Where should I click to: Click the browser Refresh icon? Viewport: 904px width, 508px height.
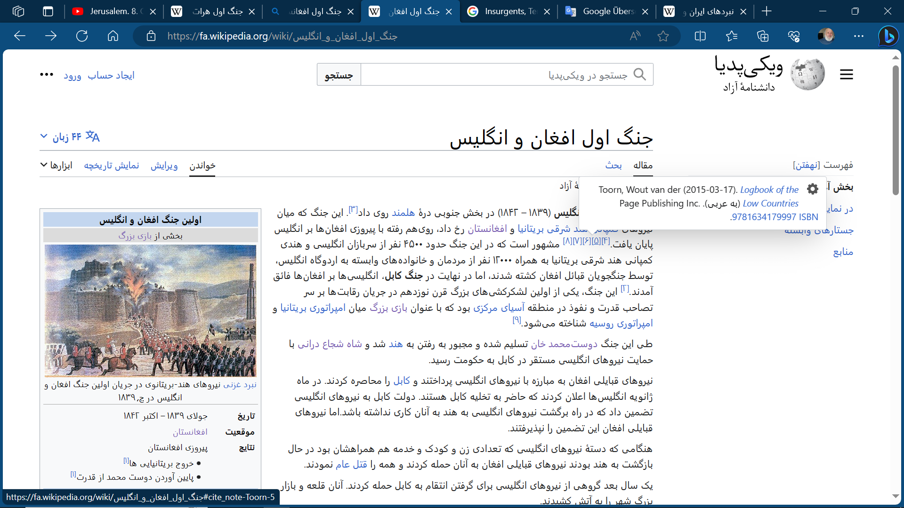point(82,36)
